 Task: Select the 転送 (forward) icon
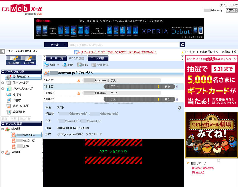pos(64,64)
